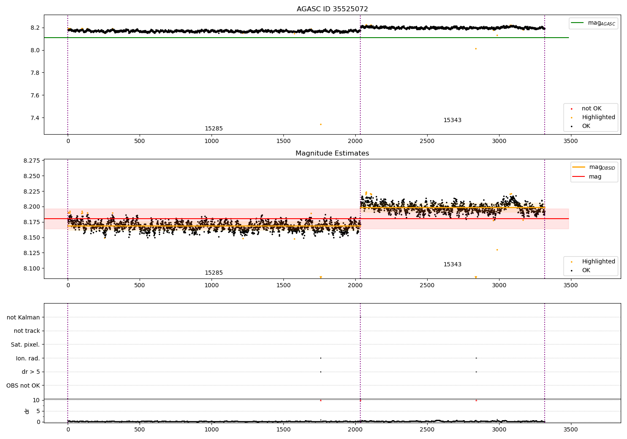Click the orange point near 8.130 in middle plot

497,250
